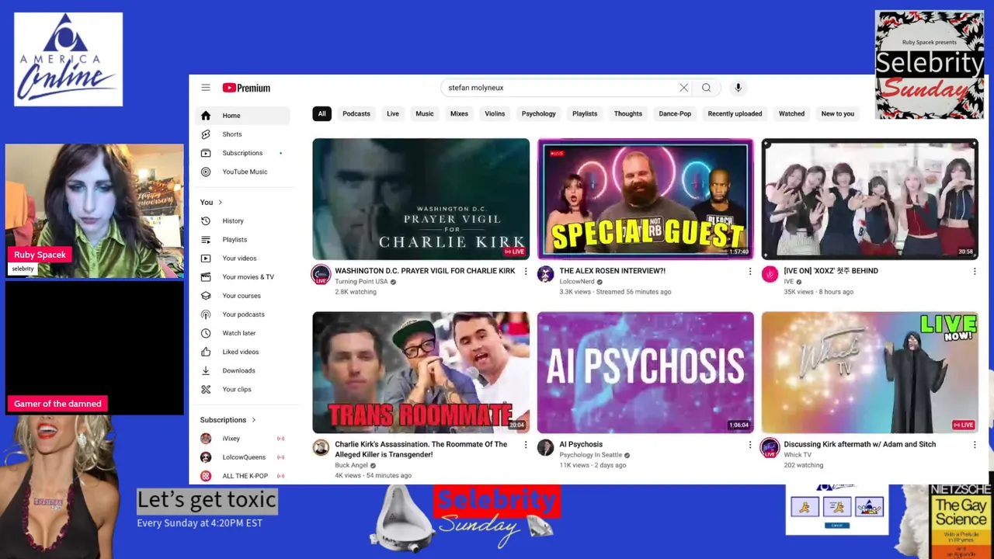Open more options for IVE XOXZ video
Screen dimensions: 994x559
[975, 272]
